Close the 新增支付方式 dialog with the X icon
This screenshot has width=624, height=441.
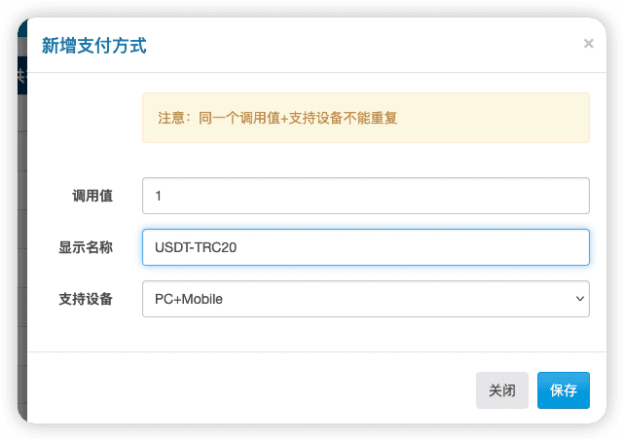click(x=588, y=44)
